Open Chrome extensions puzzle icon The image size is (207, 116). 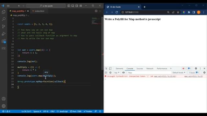coord(189,12)
